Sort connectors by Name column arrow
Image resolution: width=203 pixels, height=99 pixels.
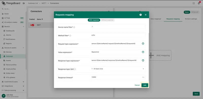tap(42, 19)
